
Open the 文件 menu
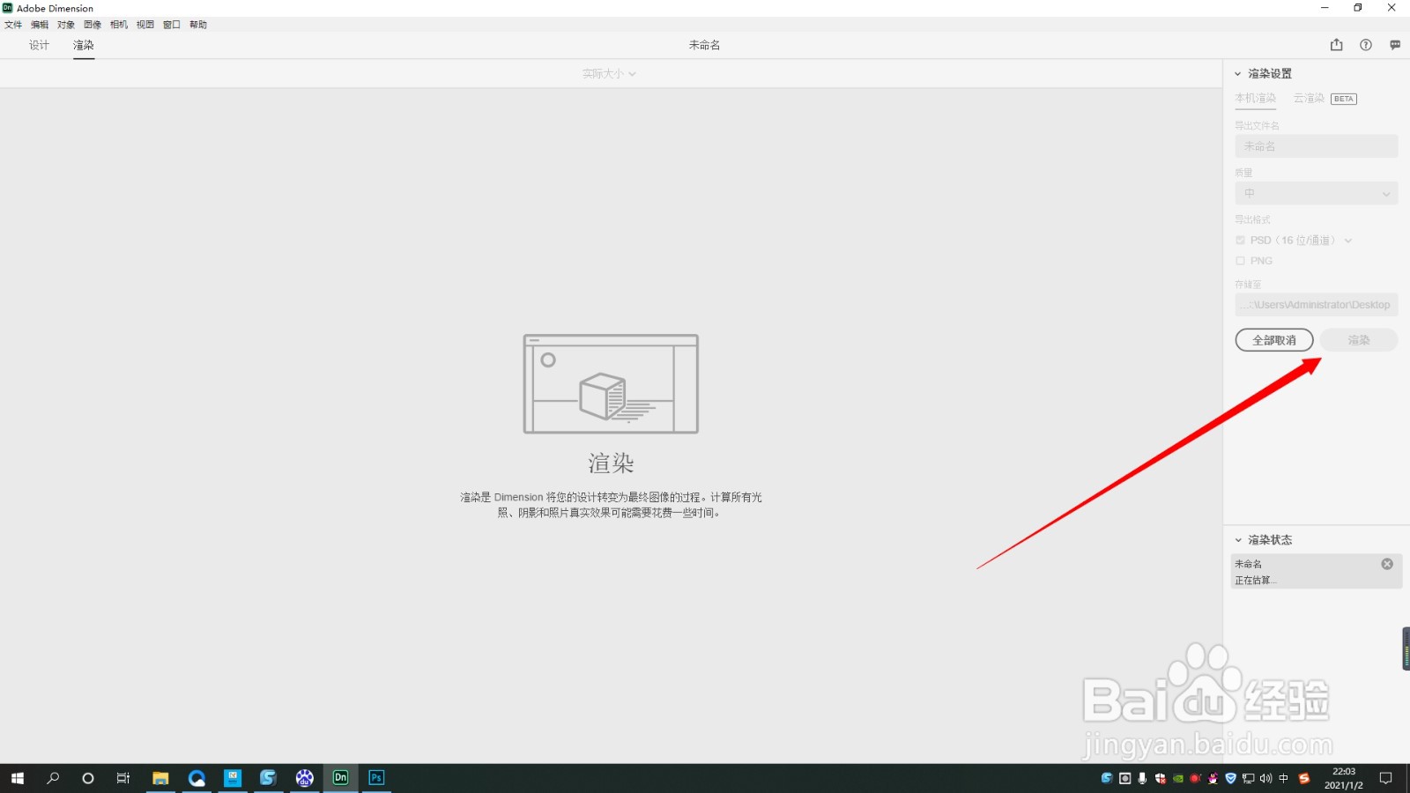(x=13, y=25)
